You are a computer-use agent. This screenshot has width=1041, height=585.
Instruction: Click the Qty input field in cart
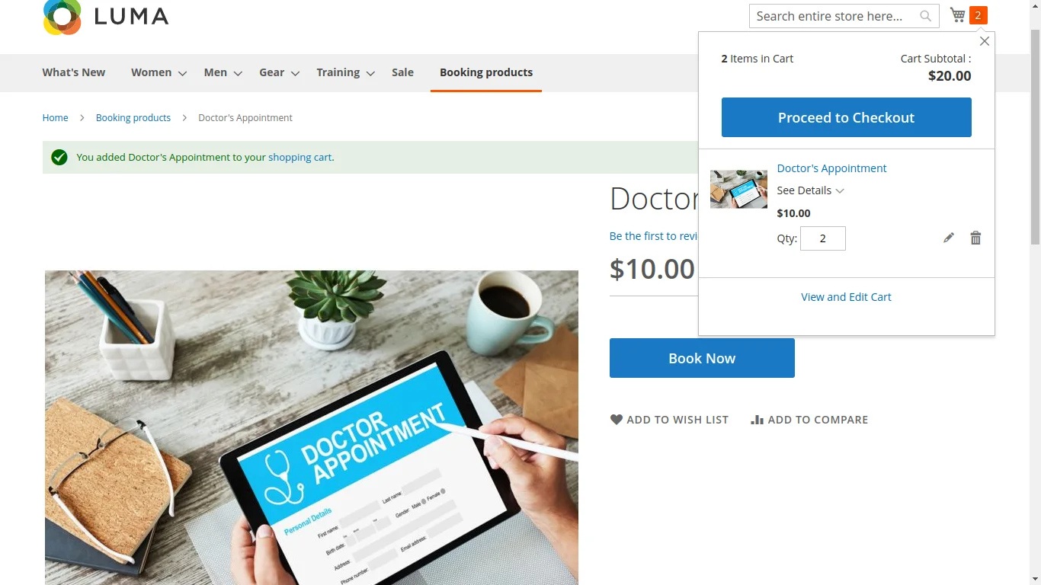coord(823,238)
